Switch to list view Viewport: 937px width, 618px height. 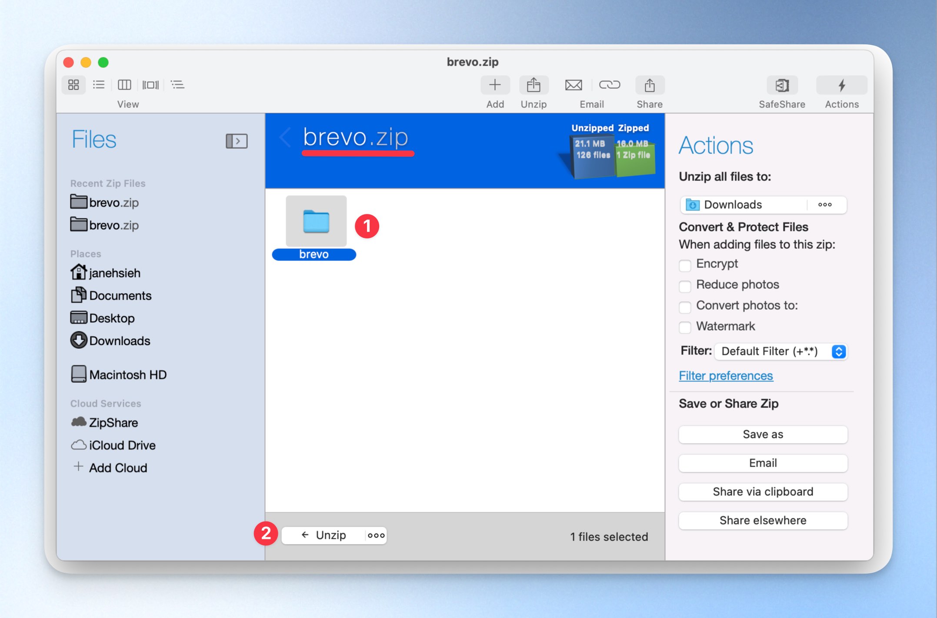[x=99, y=85]
